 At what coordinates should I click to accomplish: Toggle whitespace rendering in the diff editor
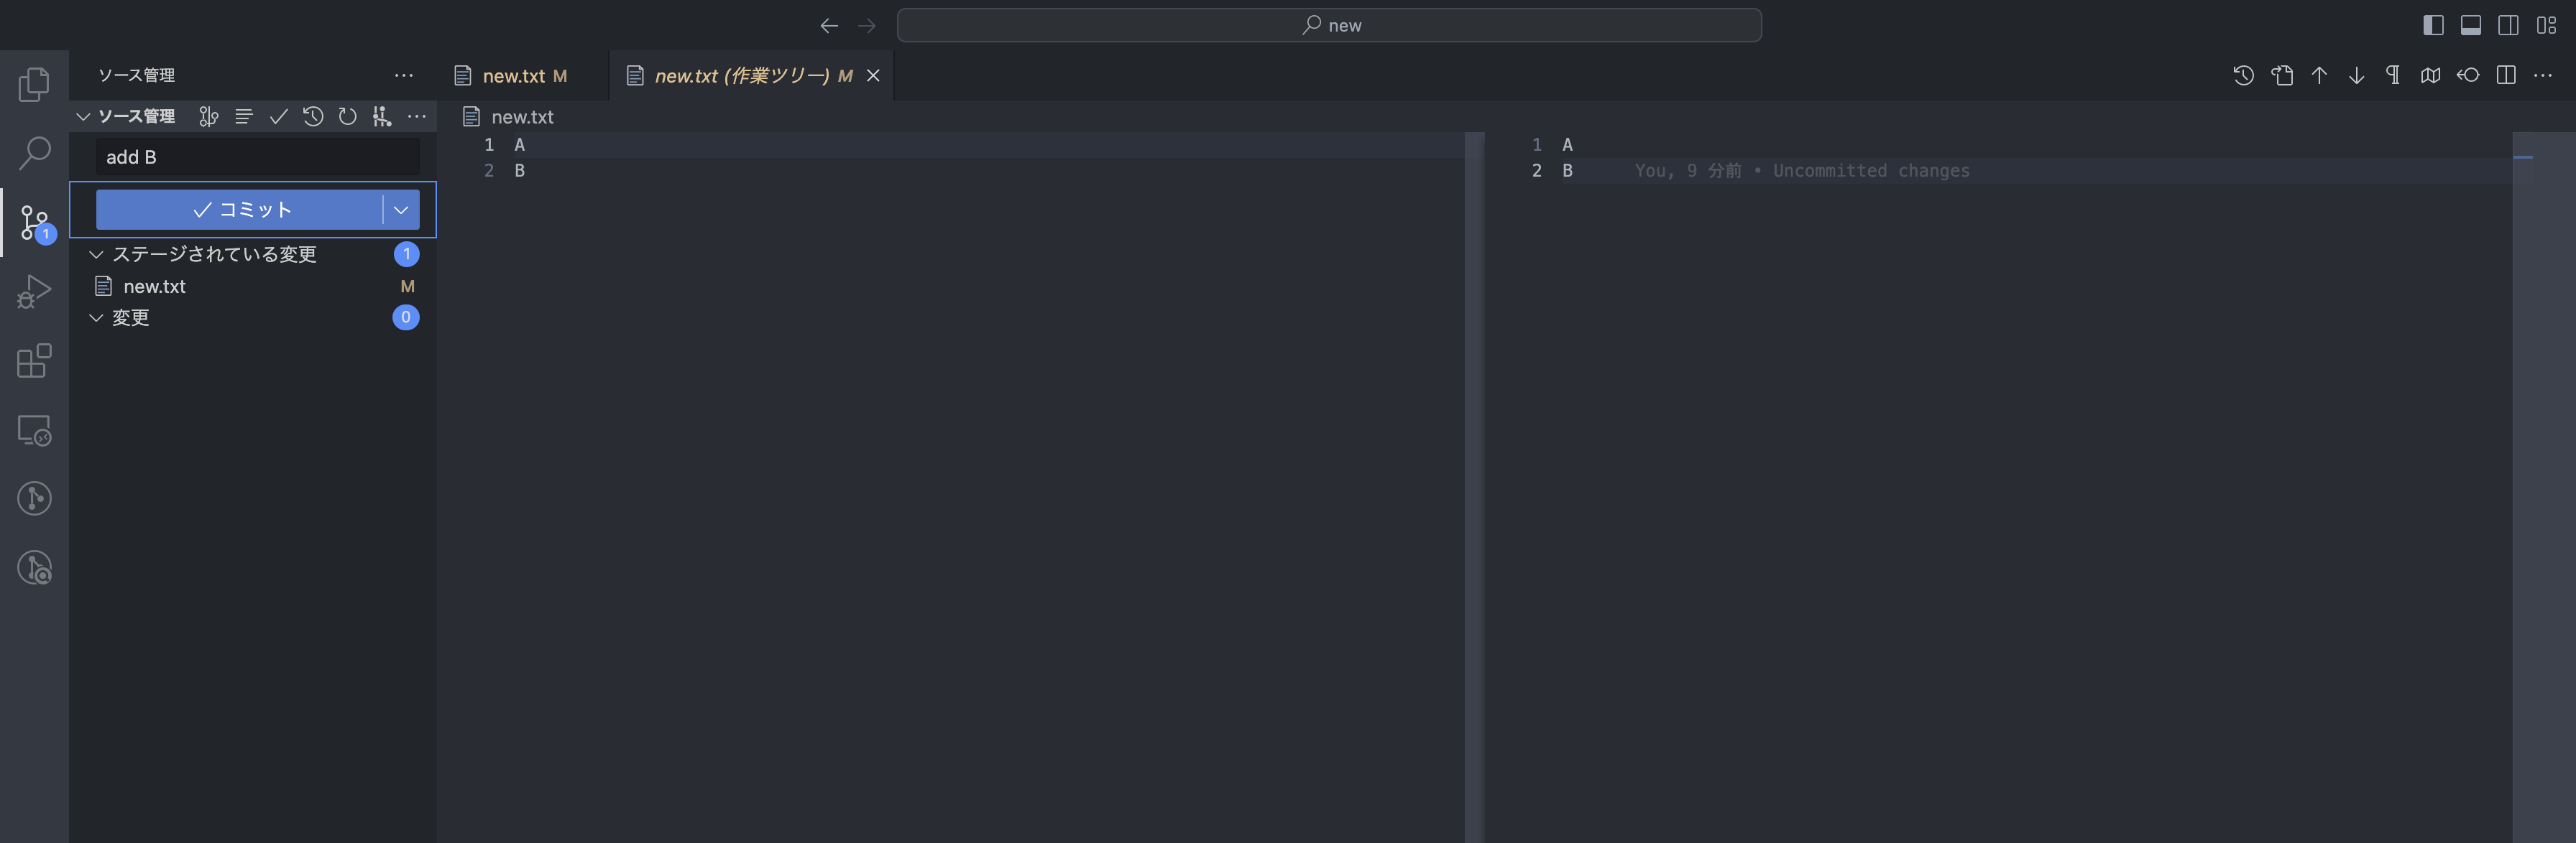click(2392, 75)
